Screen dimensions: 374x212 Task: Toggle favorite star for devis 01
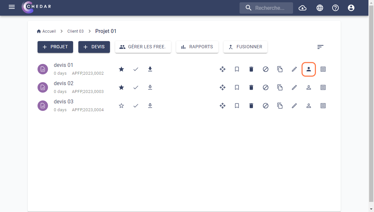pos(121,69)
